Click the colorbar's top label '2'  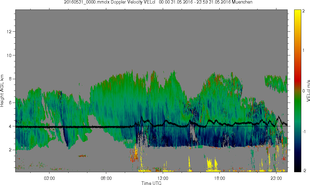pos(304,11)
